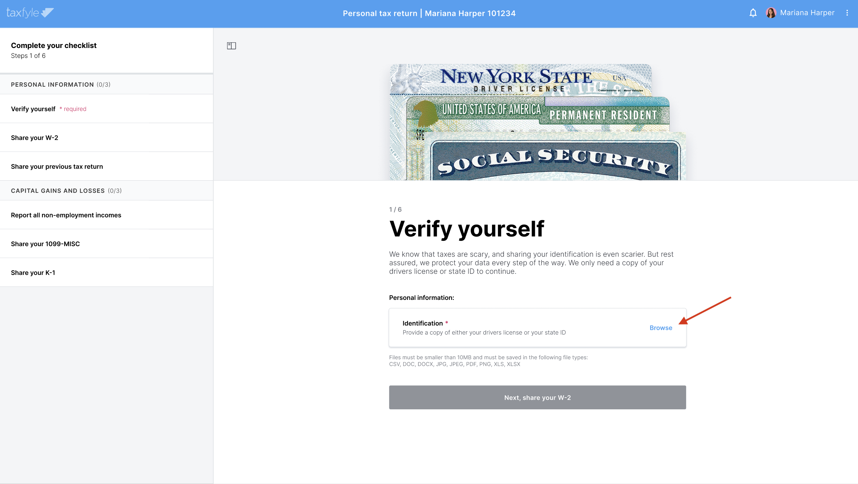Click the Capital Gains and Losses section header
Screen dimensions: 858x484
106,191
